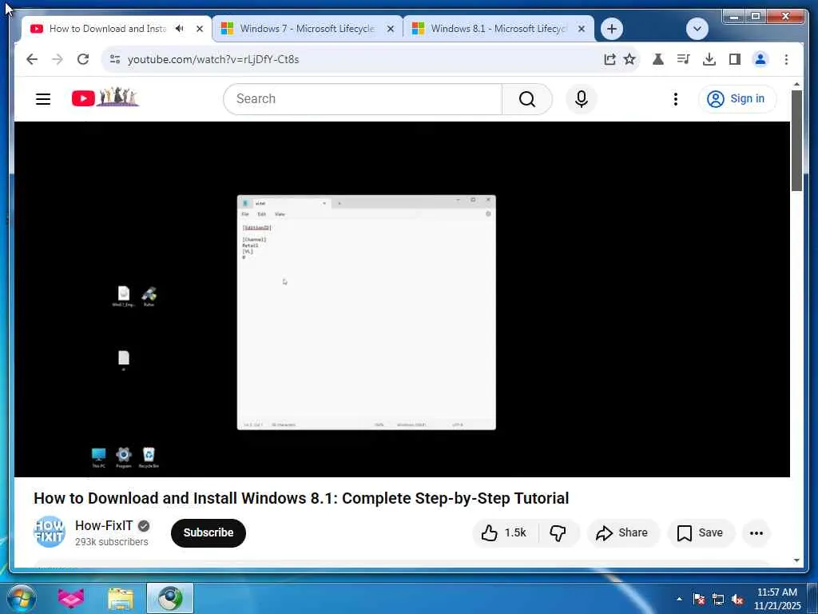
Task: Sign in to YouTube
Action: coord(737,98)
